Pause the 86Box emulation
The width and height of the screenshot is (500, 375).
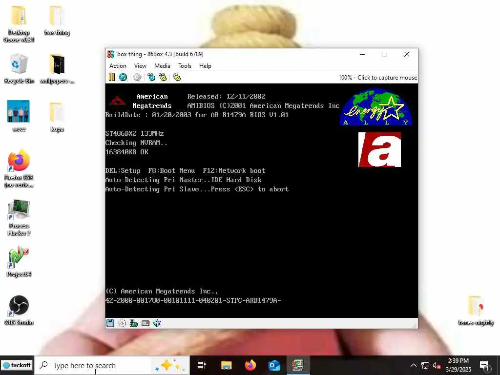(x=112, y=77)
